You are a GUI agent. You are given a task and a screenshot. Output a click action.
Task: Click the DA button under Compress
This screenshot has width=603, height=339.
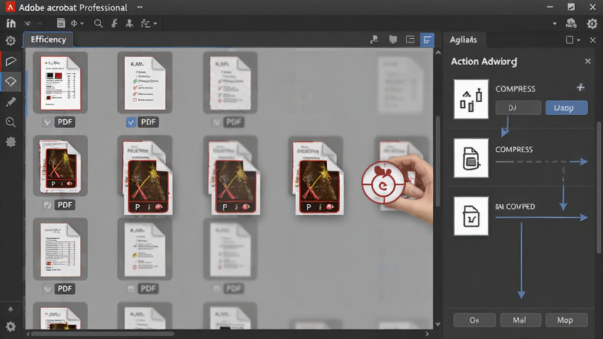518,108
